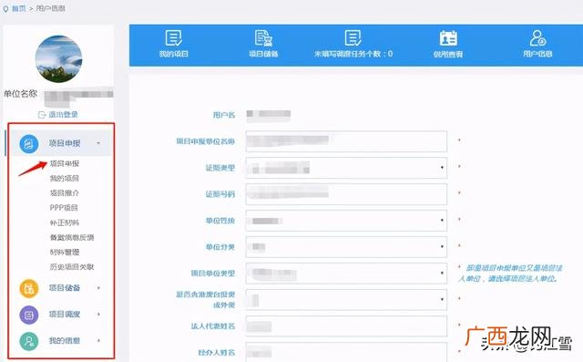Click the ID-card icon in top blue bar
This screenshot has width=583, height=362.
coord(448,38)
